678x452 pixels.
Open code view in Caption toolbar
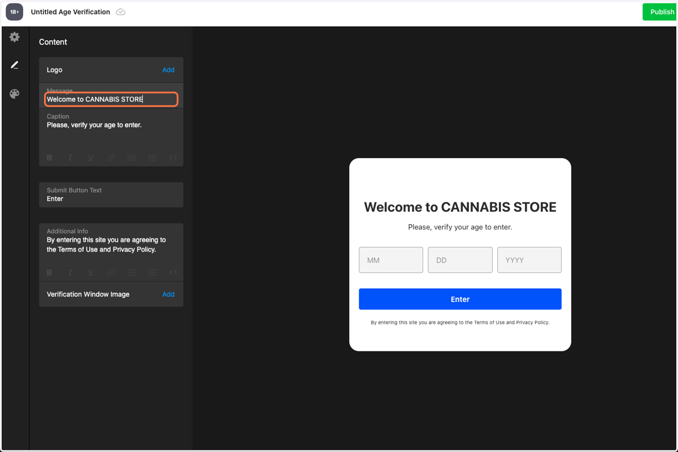click(x=173, y=158)
